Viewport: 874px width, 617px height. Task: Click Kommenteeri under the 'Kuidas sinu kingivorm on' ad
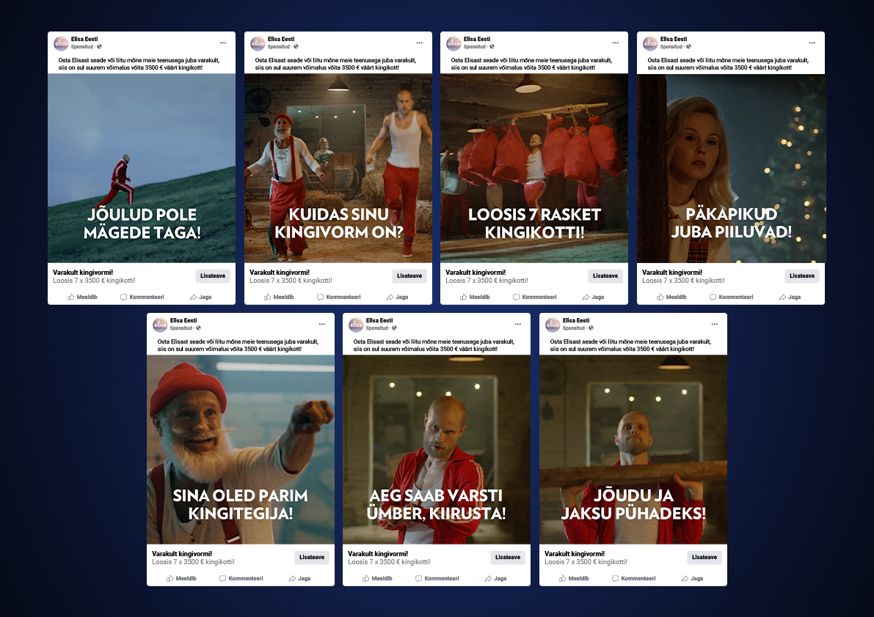point(338,297)
